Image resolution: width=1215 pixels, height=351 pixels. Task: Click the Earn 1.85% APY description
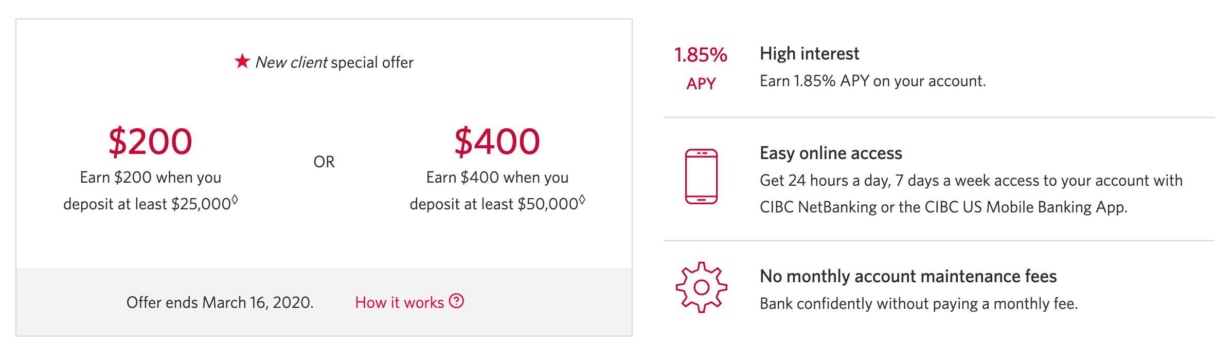click(872, 81)
